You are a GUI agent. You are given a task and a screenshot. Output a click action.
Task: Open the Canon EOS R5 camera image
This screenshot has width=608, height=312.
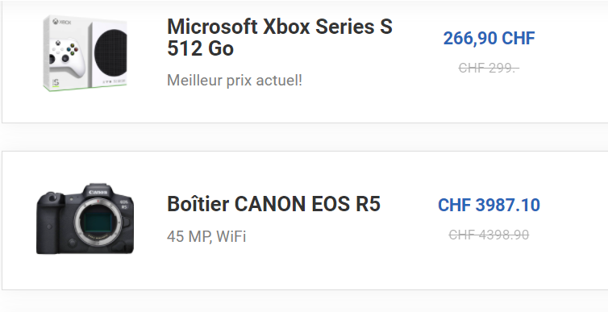pyautogui.click(x=85, y=218)
